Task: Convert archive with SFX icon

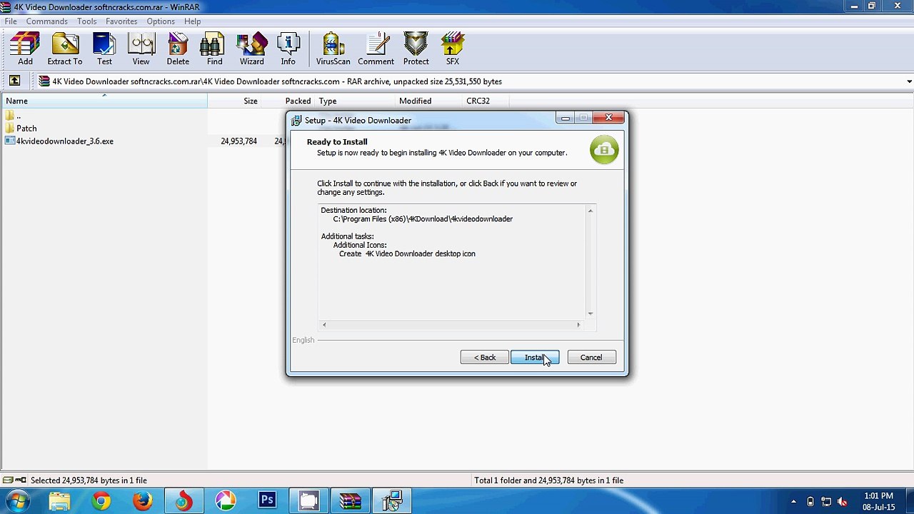Action: (453, 49)
